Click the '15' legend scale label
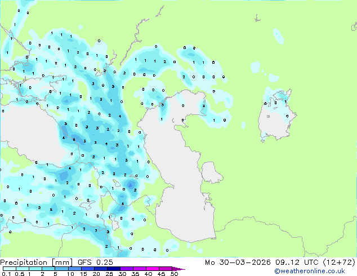The height and width of the screenshot is (276, 357). [83, 274]
